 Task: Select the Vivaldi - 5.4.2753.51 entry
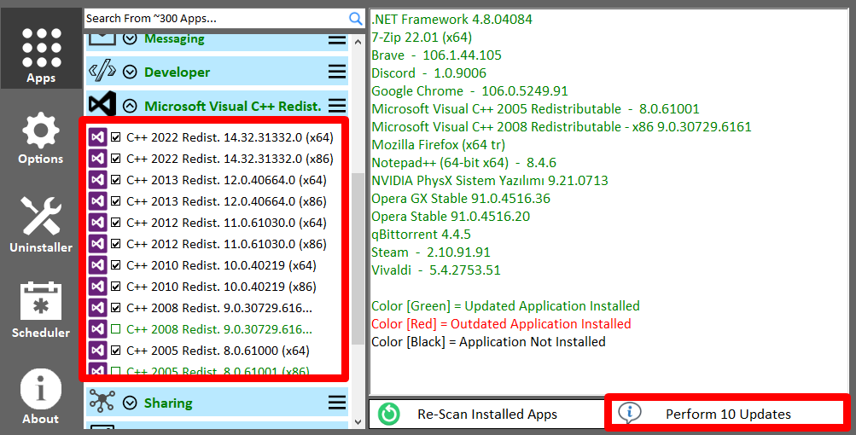[x=435, y=270]
